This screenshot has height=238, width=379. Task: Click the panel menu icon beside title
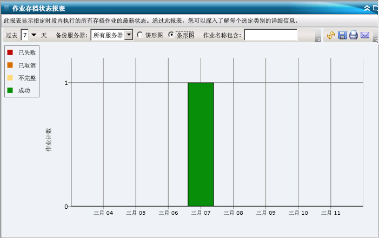[6, 9]
